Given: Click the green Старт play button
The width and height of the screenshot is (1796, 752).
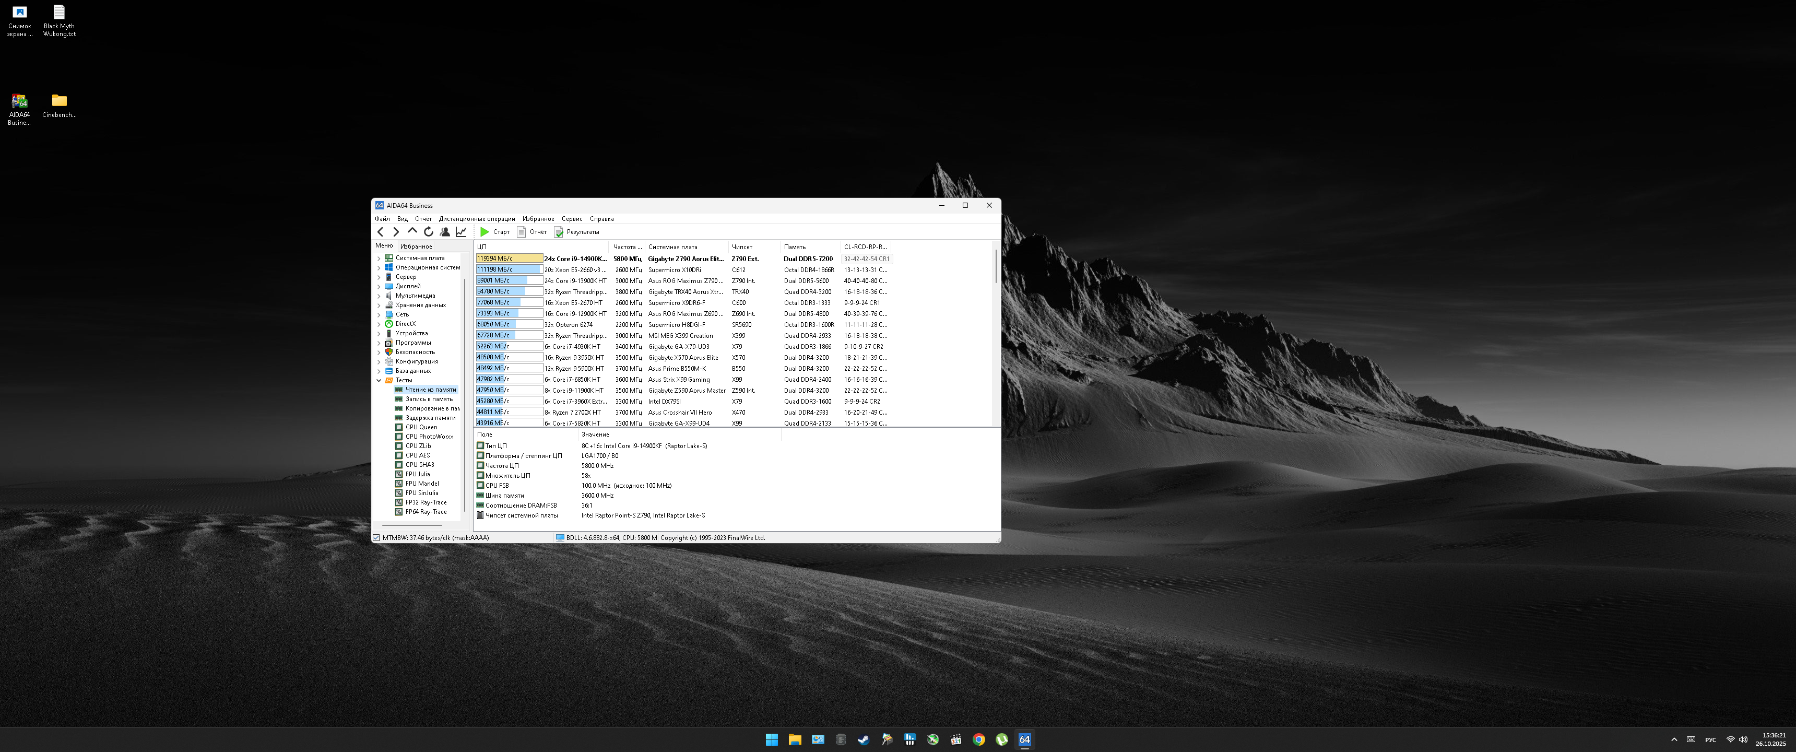Looking at the screenshot, I should 485,231.
